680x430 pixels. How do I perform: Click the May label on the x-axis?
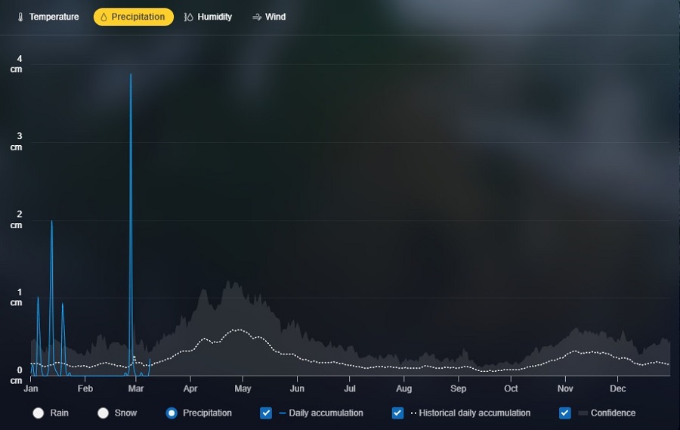[x=243, y=389]
